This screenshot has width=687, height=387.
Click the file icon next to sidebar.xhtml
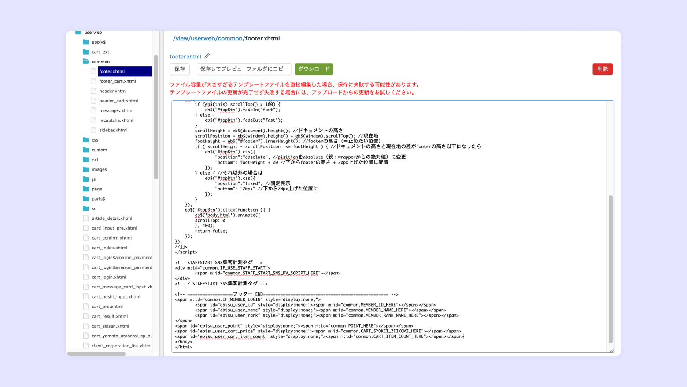point(93,130)
